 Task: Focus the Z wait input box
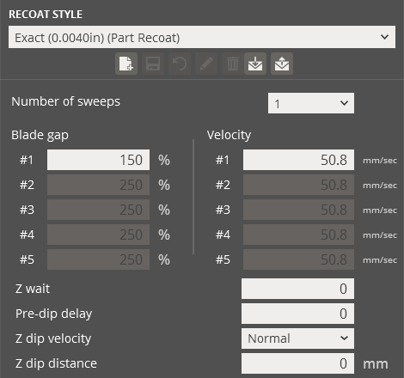coord(297,289)
